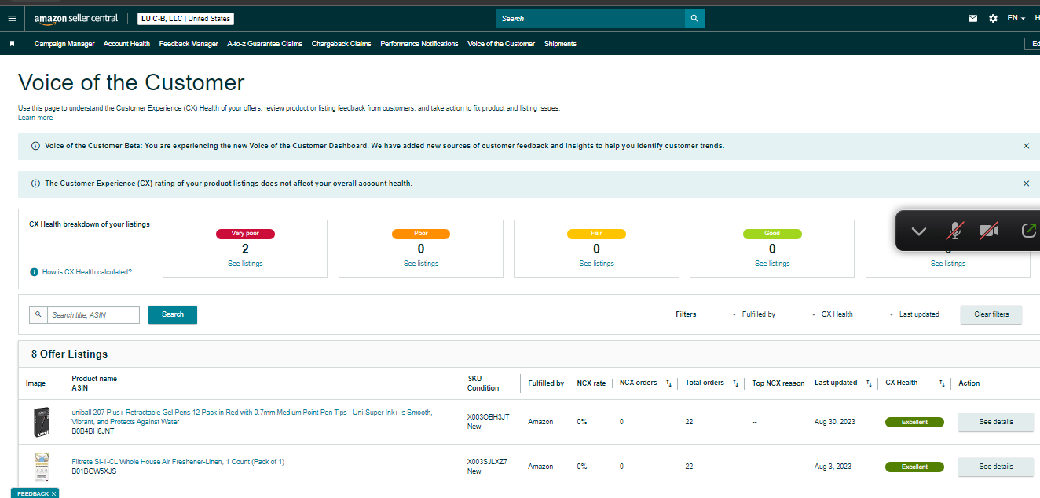
Task: Sort by CX Health column arrows
Action: [x=941, y=383]
